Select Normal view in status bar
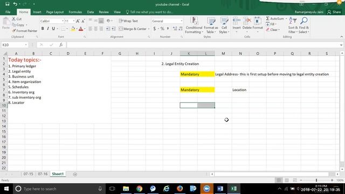This screenshot has width=345, height=194. click(279, 181)
